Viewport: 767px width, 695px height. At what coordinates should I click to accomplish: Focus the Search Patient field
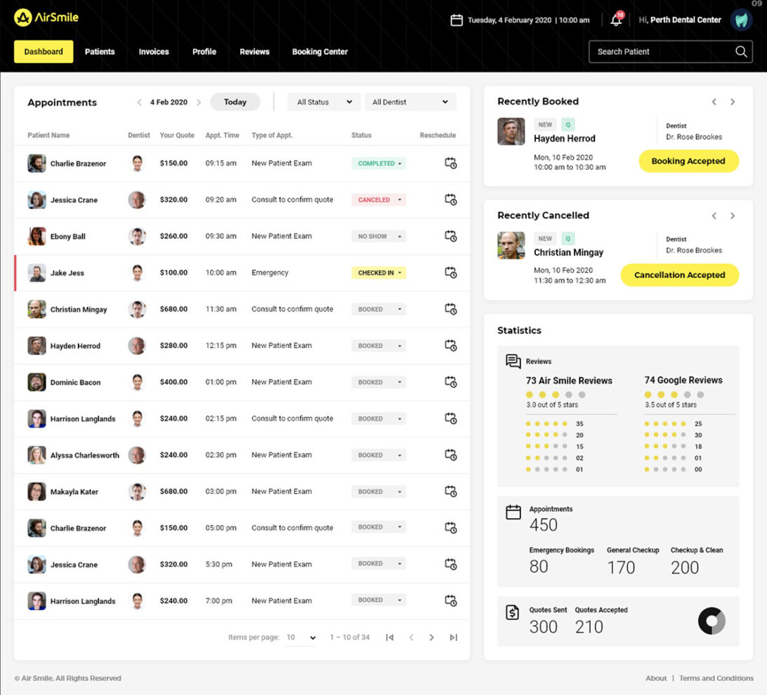(660, 51)
